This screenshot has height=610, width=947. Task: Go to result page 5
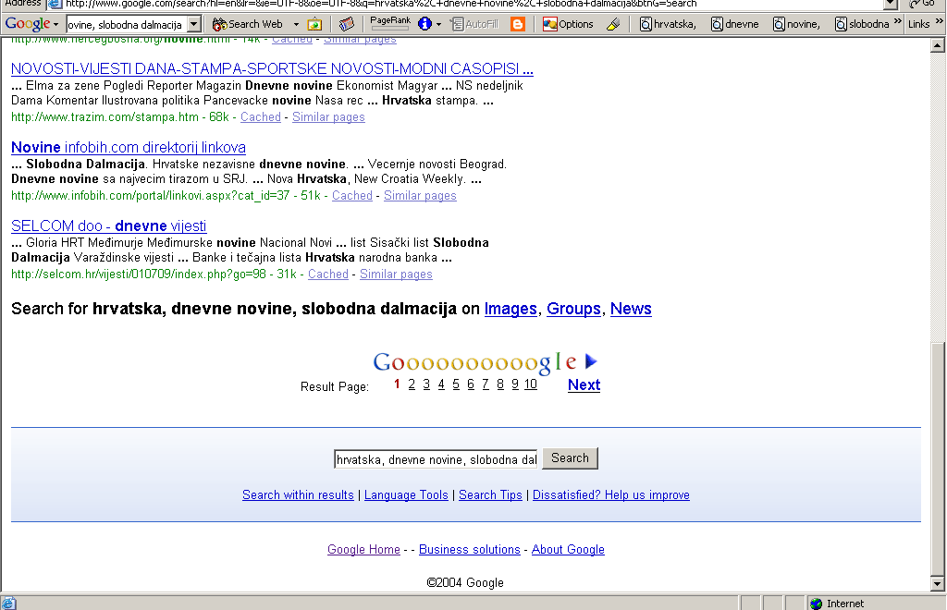456,384
